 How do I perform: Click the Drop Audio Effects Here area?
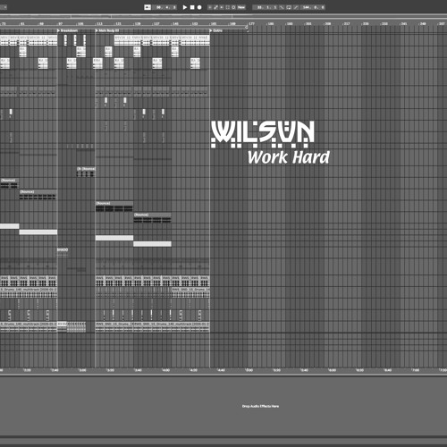pyautogui.click(x=260, y=406)
